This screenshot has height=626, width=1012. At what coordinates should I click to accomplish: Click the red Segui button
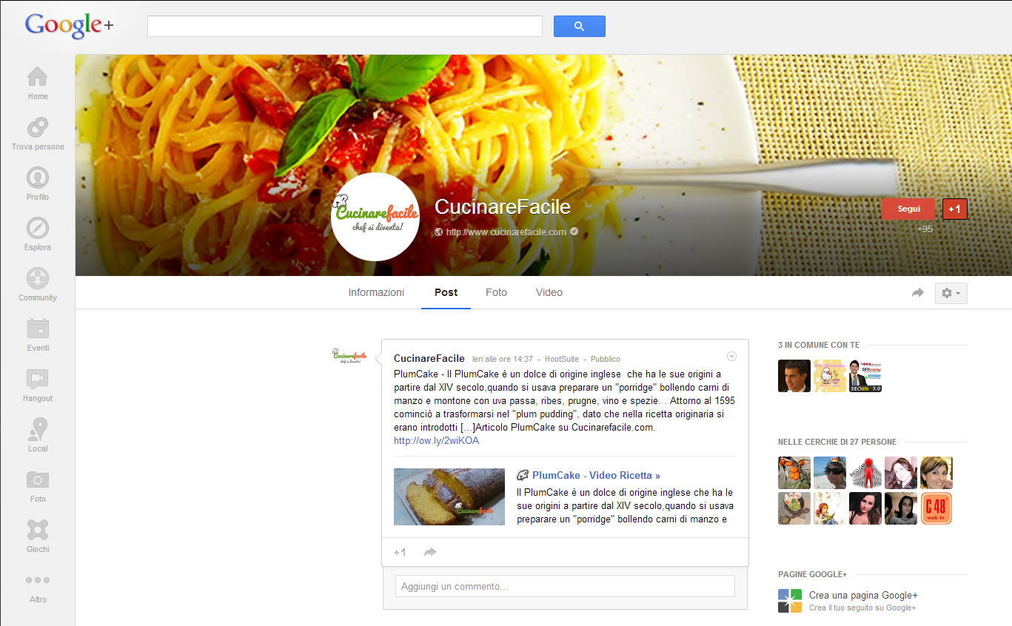coord(908,209)
